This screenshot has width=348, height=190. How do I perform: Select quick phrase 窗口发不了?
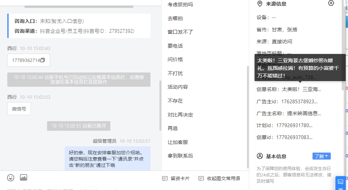pos(180,32)
